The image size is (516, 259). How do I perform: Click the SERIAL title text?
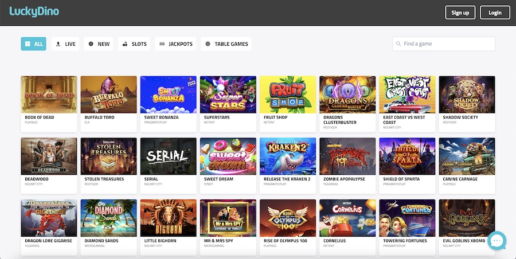click(151, 179)
